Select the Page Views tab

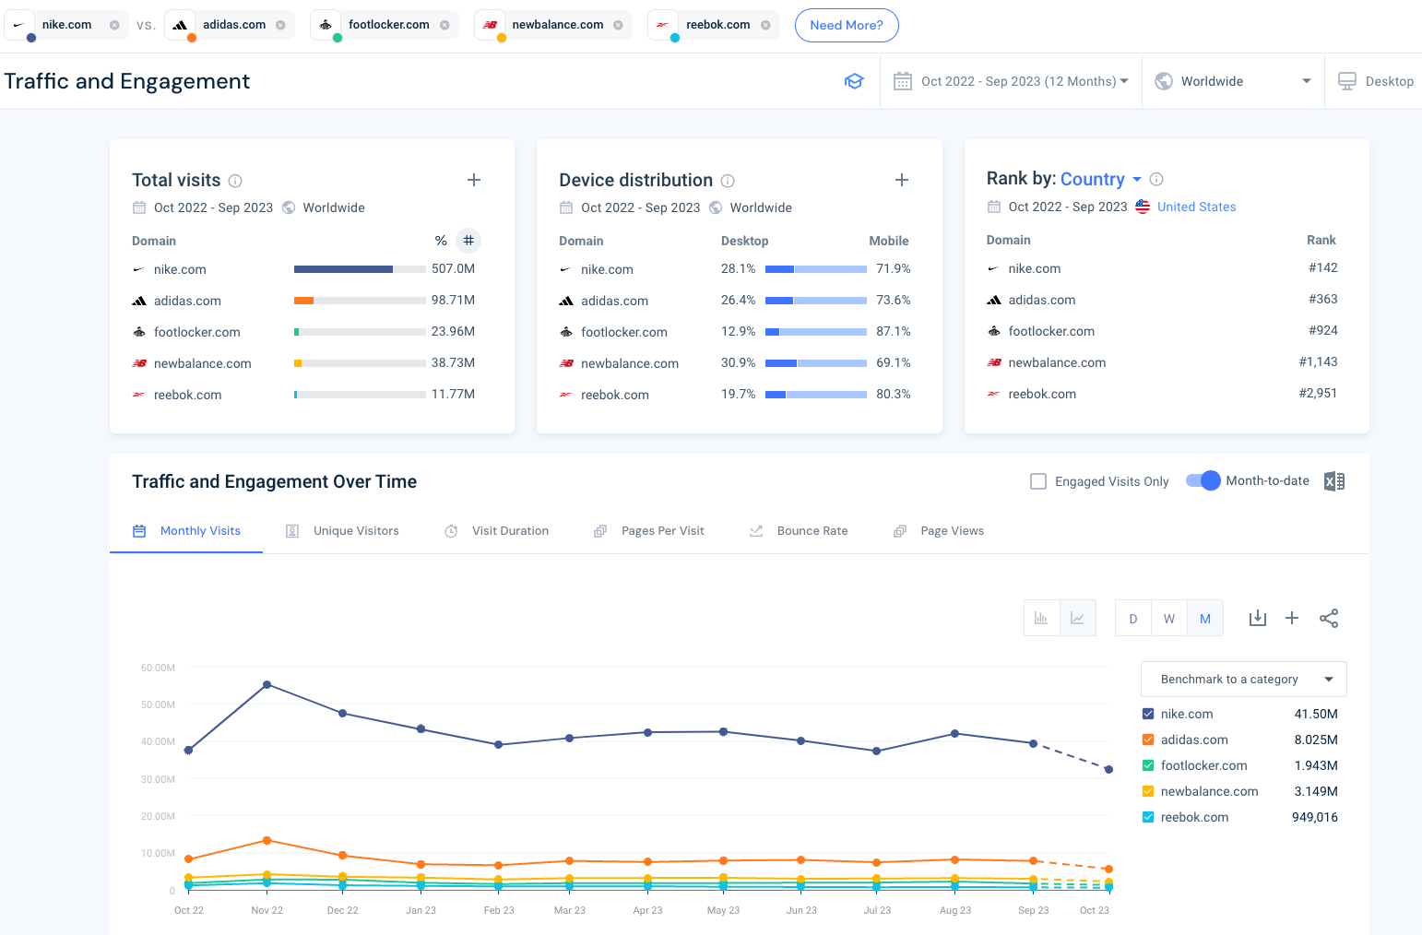click(939, 531)
